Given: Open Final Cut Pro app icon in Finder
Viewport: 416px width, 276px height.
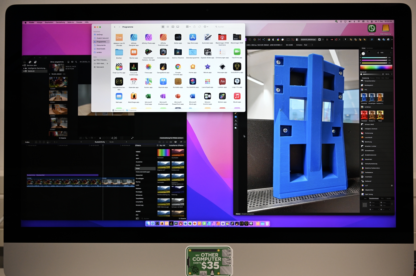Looking at the screenshot, I should (119, 67).
